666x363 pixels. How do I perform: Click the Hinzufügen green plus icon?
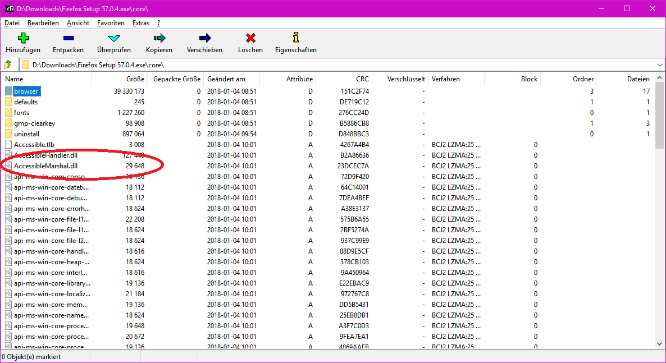tap(23, 39)
